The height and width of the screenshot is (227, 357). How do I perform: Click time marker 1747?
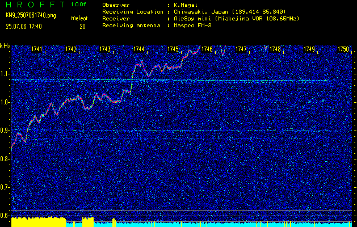(241, 49)
